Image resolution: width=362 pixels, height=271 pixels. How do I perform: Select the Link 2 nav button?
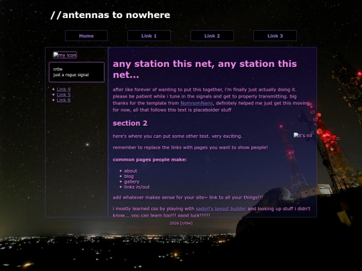coord(212,35)
